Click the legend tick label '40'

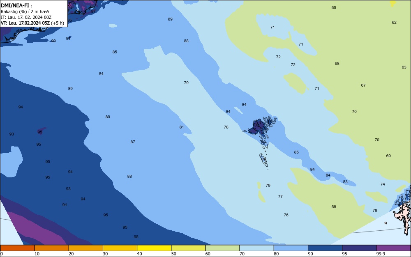click(x=139, y=254)
